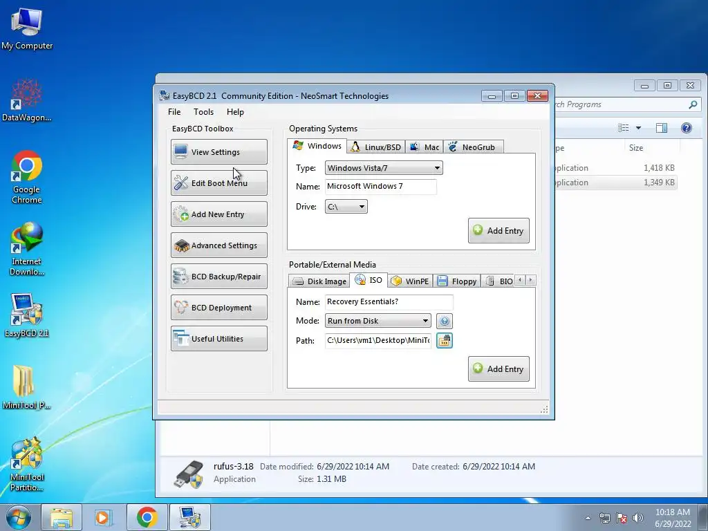The height and width of the screenshot is (531, 708).
Task: Open BCD Deployment page
Action: point(219,308)
